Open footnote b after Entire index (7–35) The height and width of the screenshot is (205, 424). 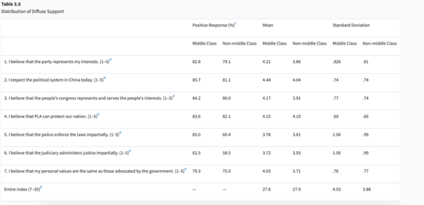[x=41, y=187]
